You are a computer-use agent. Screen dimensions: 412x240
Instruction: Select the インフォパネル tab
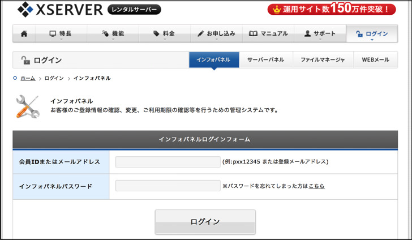tap(214, 60)
